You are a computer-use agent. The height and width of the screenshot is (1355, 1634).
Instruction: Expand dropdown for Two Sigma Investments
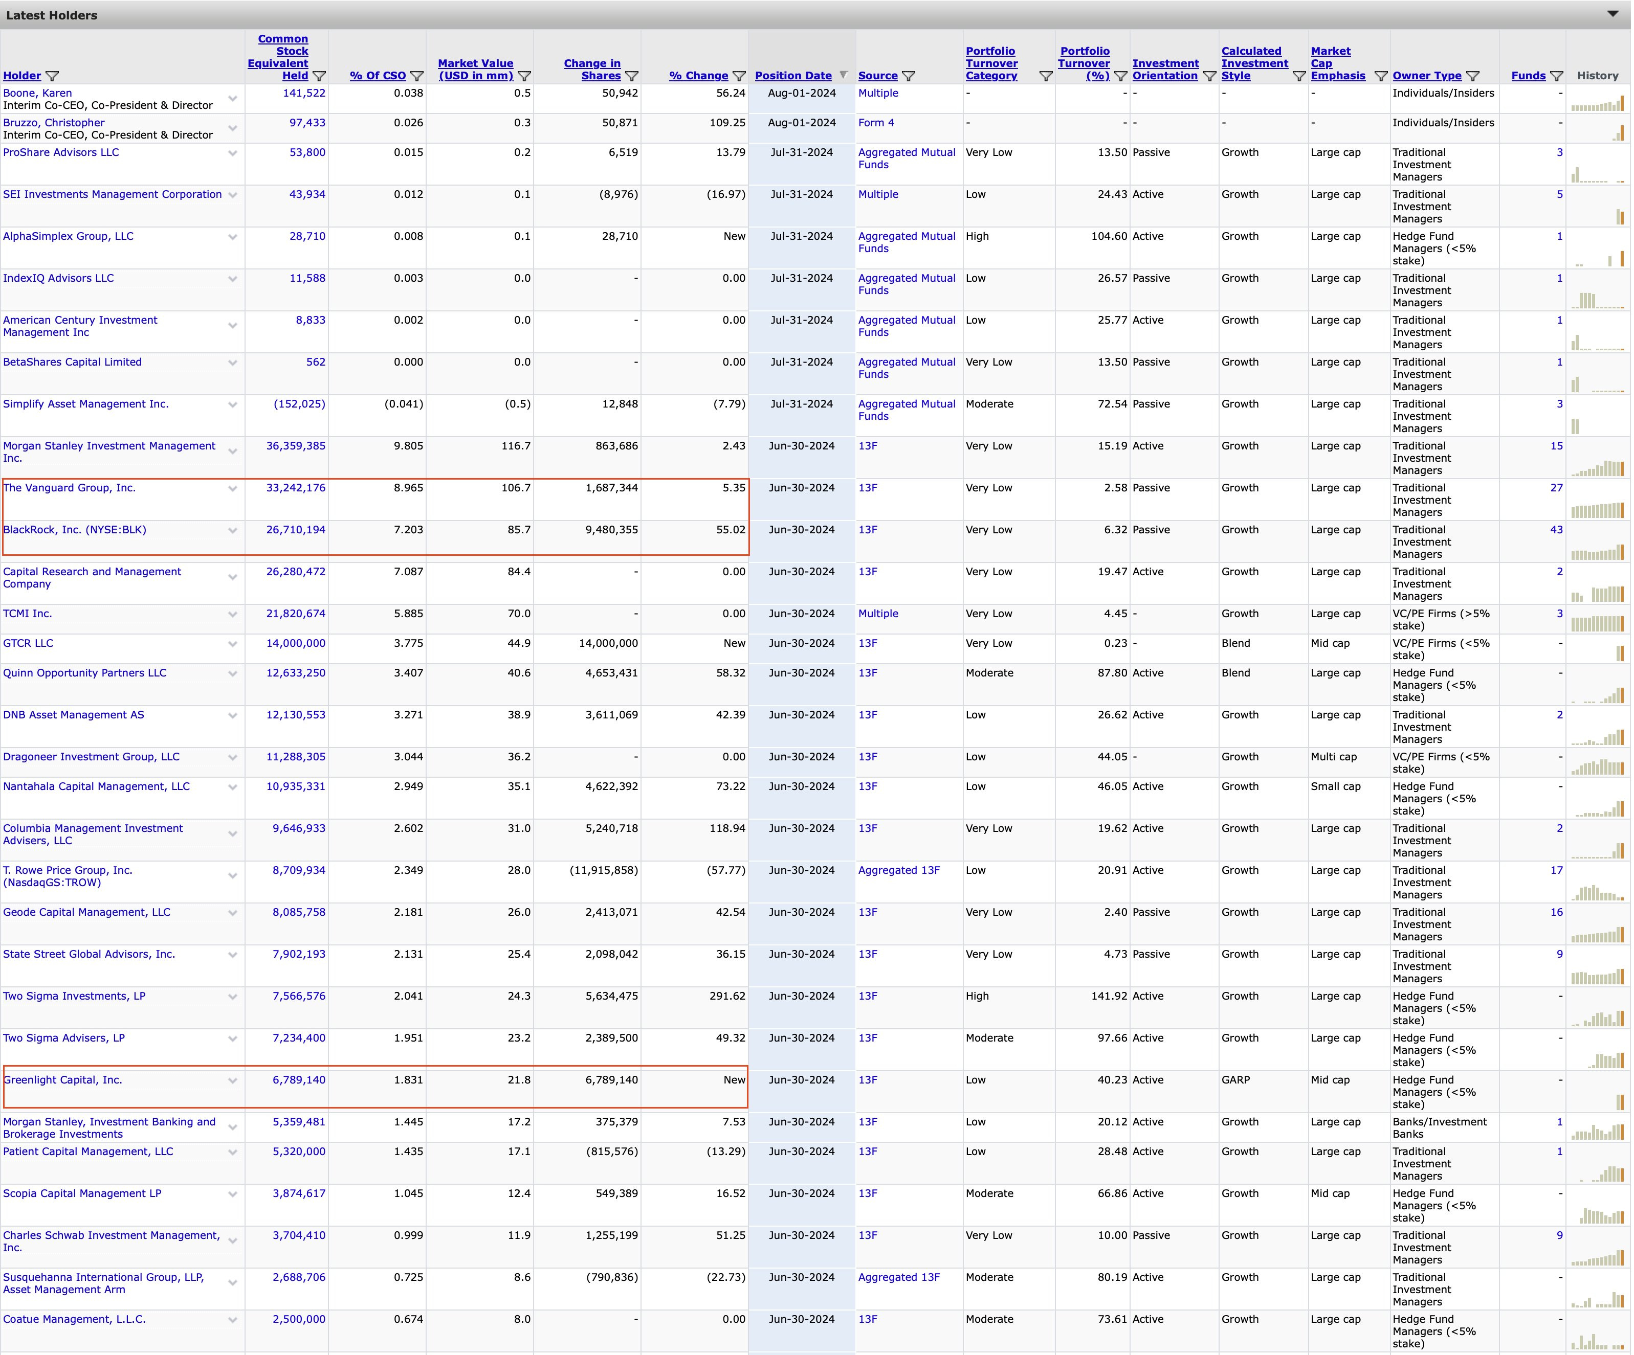tap(233, 997)
